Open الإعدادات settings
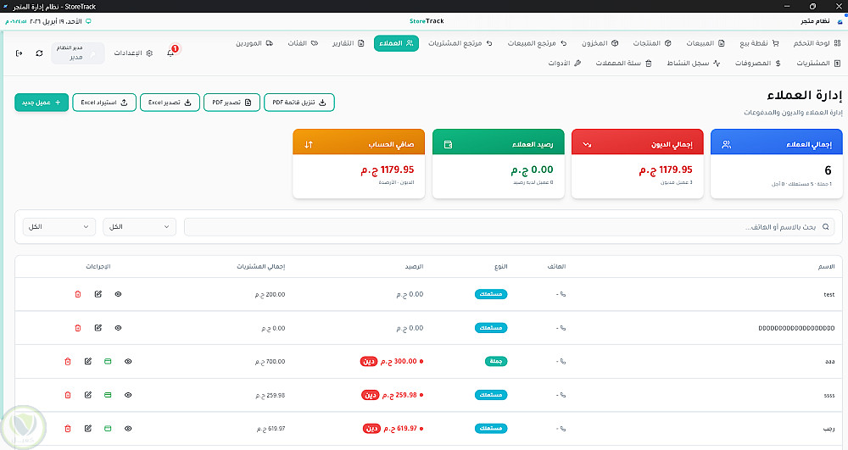848x450 pixels. [x=133, y=53]
